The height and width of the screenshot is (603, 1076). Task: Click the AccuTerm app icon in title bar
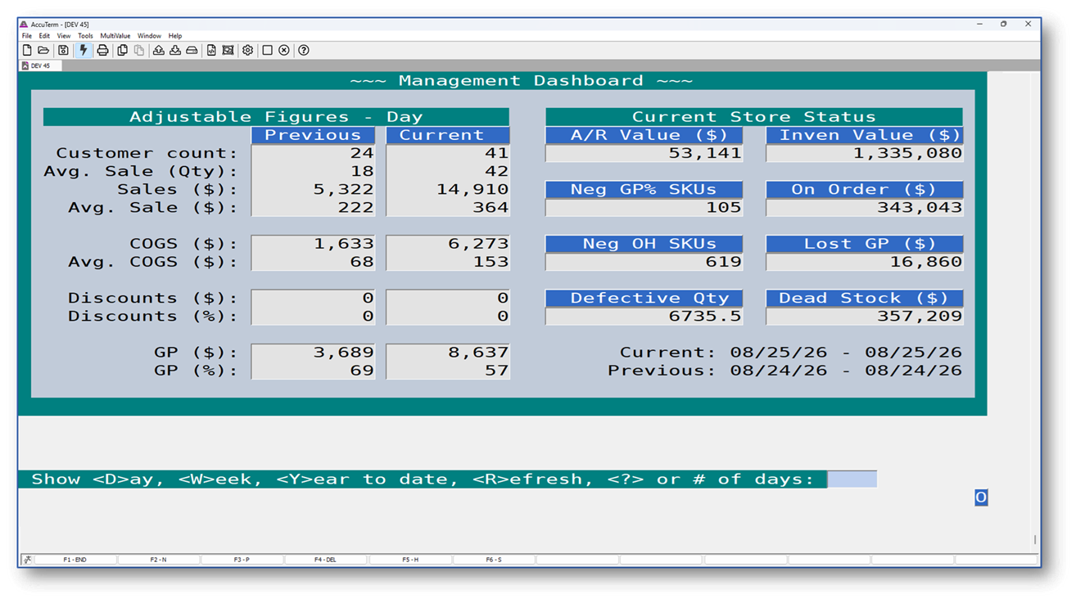pyautogui.click(x=24, y=25)
